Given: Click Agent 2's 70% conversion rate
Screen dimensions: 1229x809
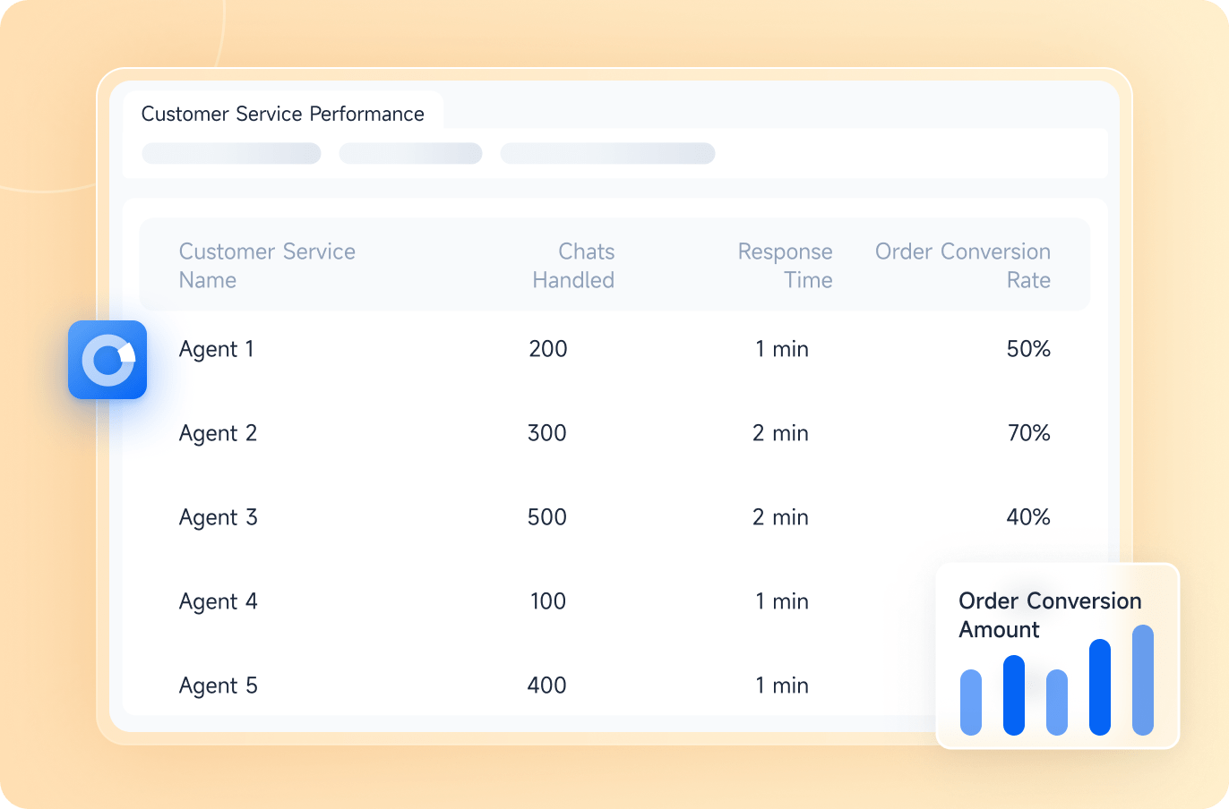Looking at the screenshot, I should (x=1028, y=433).
